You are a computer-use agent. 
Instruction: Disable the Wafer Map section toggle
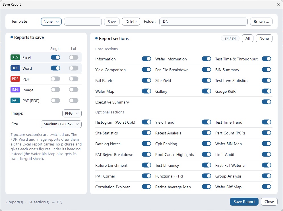[x=146, y=91]
